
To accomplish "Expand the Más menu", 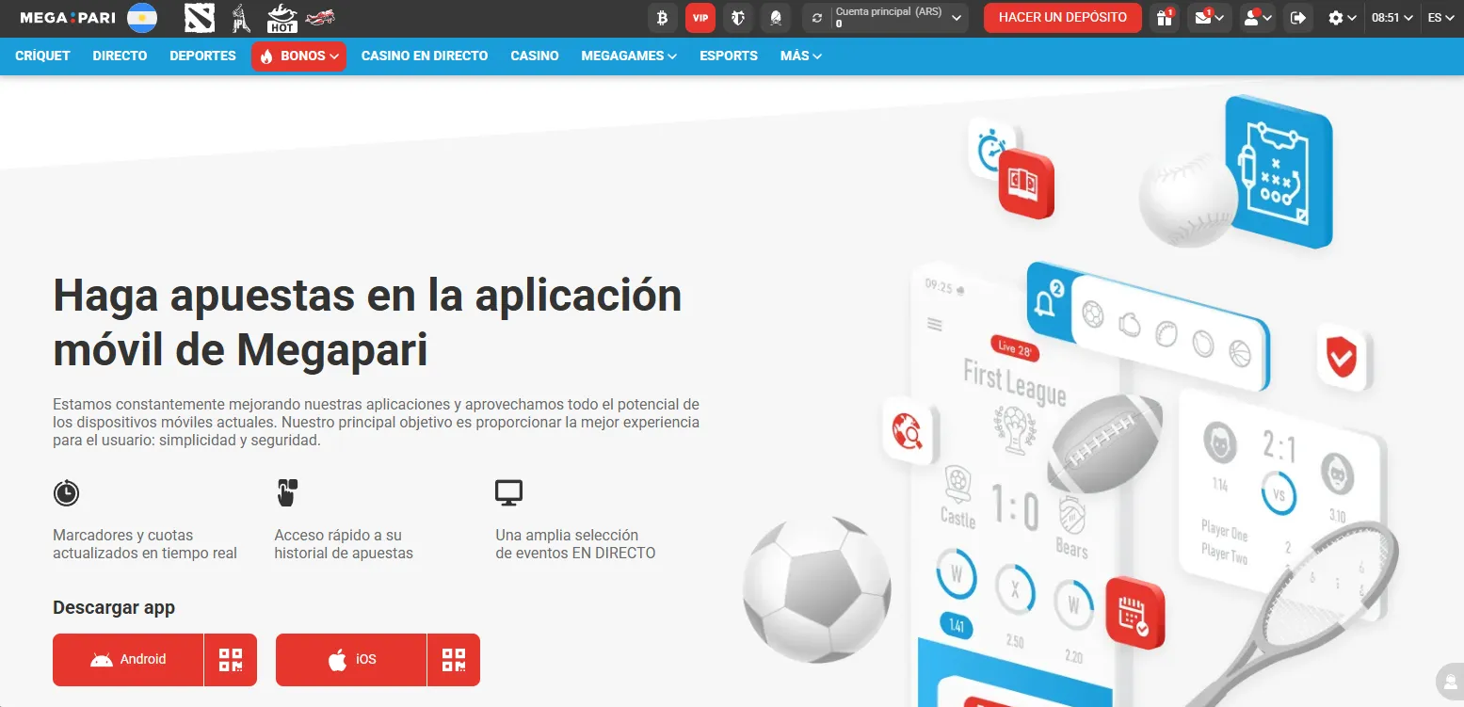I will click(x=801, y=56).
